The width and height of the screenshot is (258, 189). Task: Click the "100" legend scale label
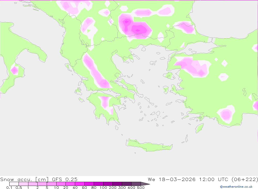103,188
